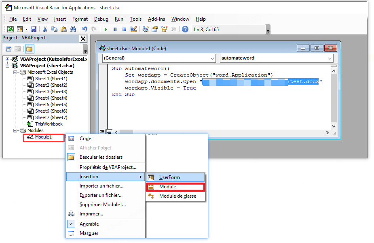Click horizontal scrollbar right arrow in code window
Image resolution: width=374 pixels, height=243 pixels.
coord(327,132)
